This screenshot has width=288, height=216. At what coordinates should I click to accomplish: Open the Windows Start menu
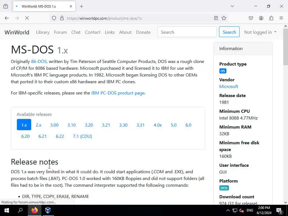coord(7,210)
